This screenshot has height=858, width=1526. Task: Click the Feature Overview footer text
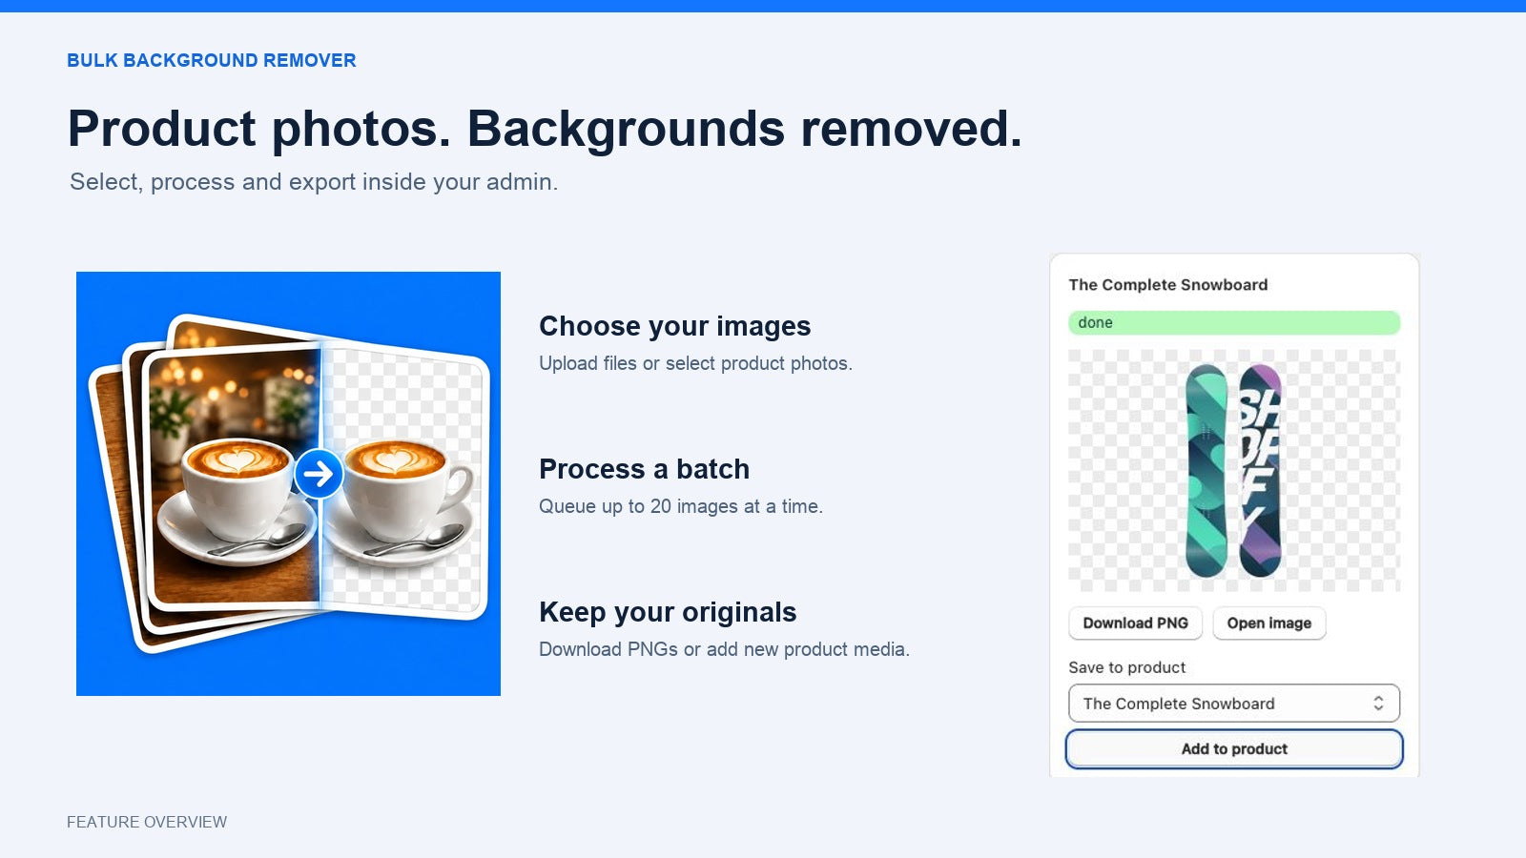[x=147, y=822]
